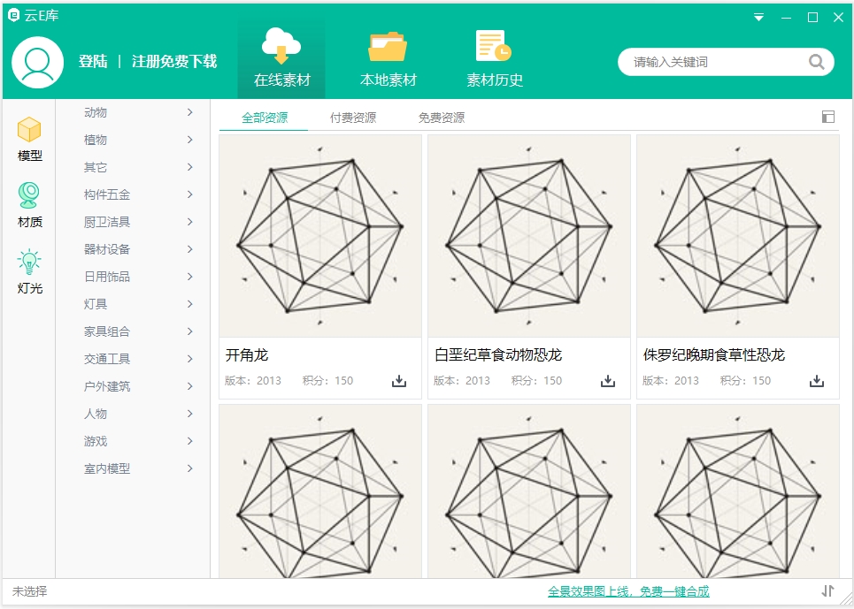
Task: Toggle the layout view icon
Action: [x=827, y=117]
